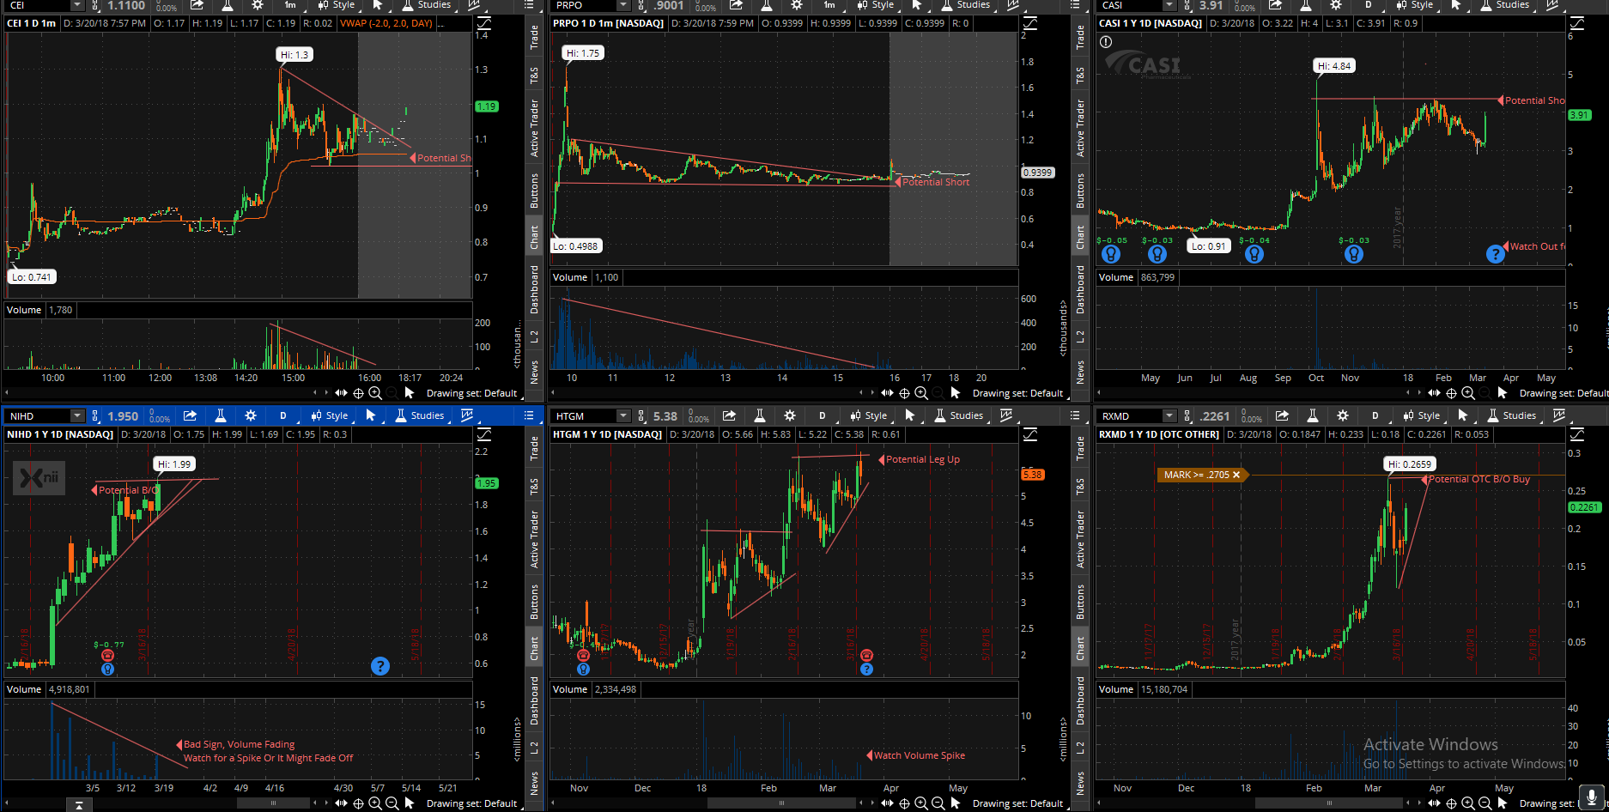
Task: Click the crosshair icon below the PRPO chart
Action: click(x=903, y=393)
